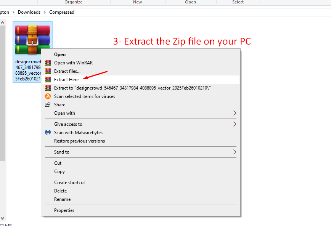This screenshot has height=226, width=331.
Task: Open Properties from the context menu
Action: [64, 210]
